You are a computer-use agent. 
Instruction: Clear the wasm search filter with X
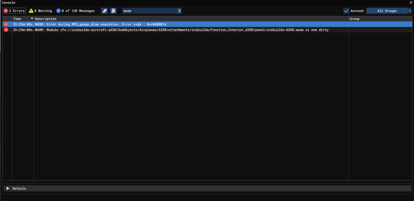(179, 11)
